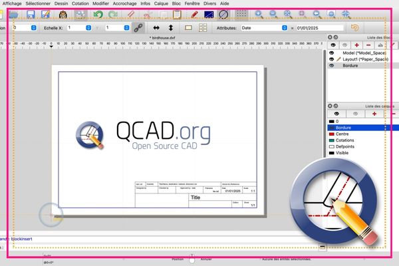Open the Dessin menu
This screenshot has width=399, height=266.
click(x=61, y=3)
